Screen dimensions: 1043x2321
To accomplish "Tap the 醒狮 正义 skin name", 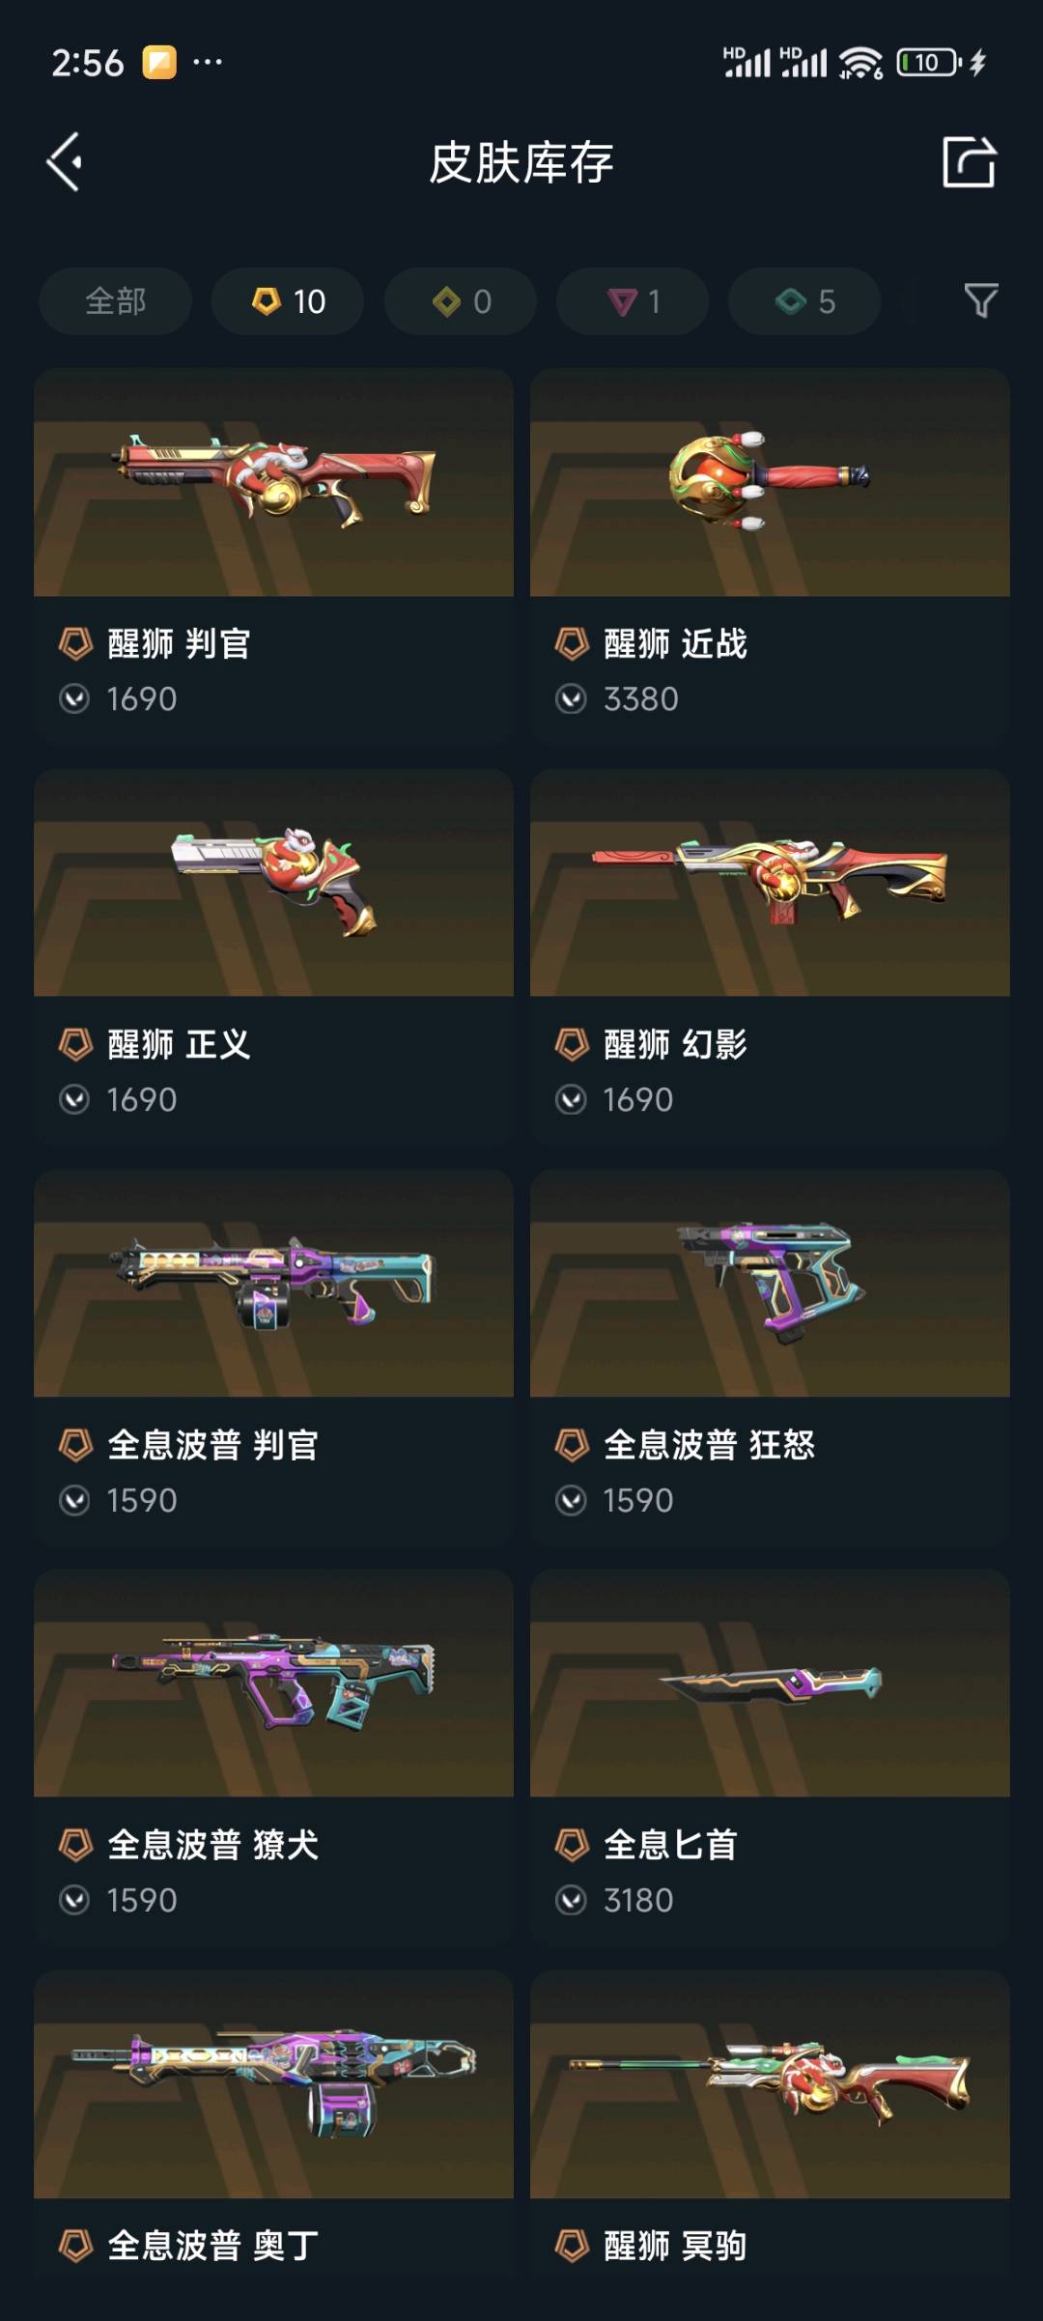I will pyautogui.click(x=179, y=1044).
